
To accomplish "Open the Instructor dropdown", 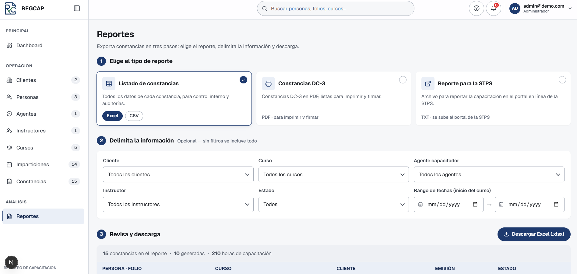I will coord(178,204).
